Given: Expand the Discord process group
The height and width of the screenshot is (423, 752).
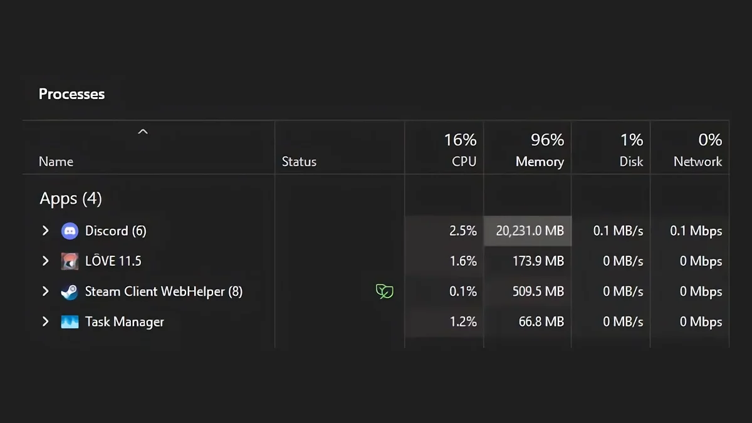Looking at the screenshot, I should pos(45,231).
